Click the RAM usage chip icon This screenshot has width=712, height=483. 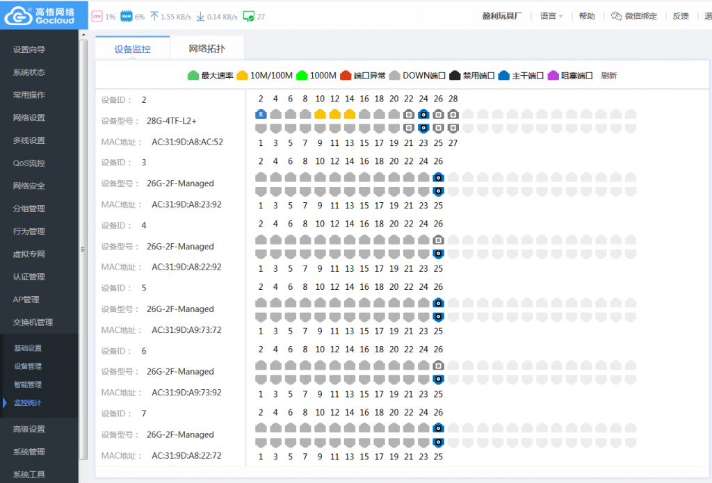tap(126, 16)
